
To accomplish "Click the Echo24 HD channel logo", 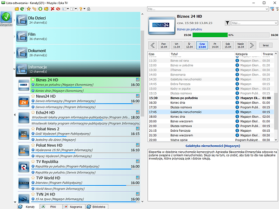I will [x=24, y=118].
